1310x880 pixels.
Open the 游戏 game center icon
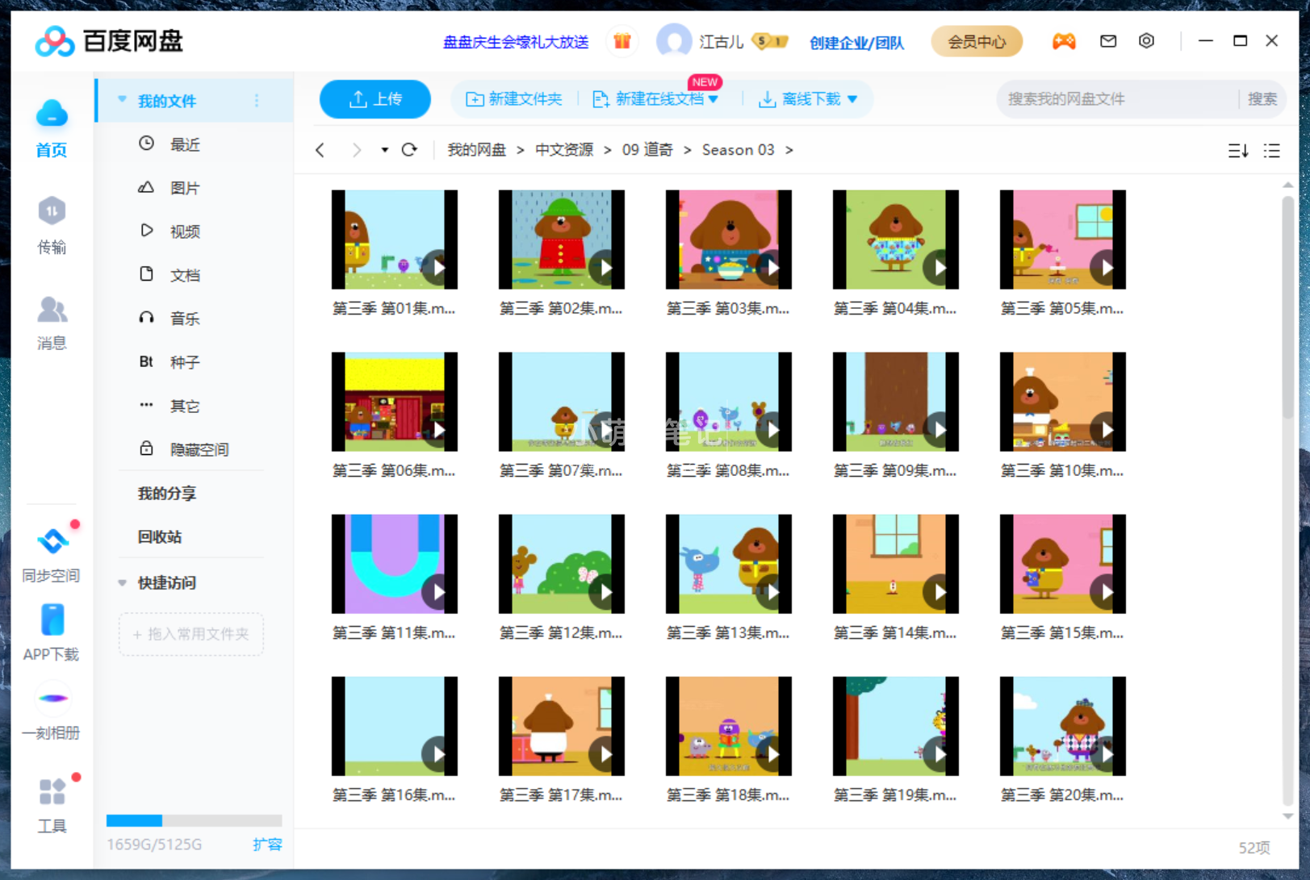[1064, 40]
